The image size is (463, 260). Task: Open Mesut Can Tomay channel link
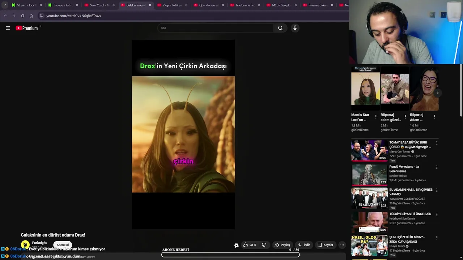coord(400,152)
